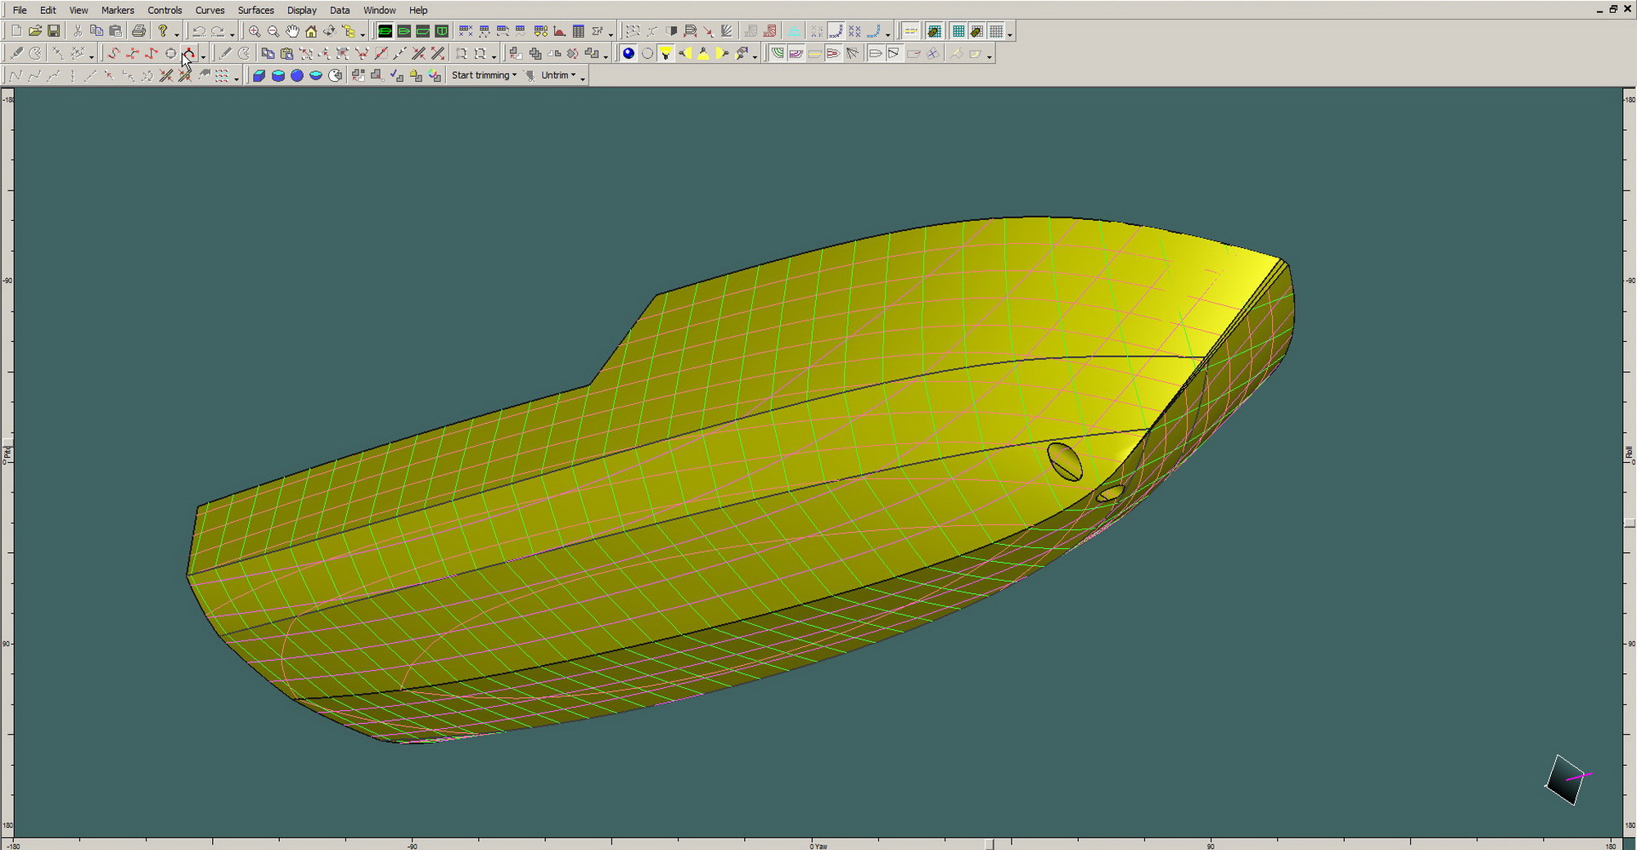Open the Display menu
Image resolution: width=1637 pixels, height=850 pixels.
(x=302, y=10)
